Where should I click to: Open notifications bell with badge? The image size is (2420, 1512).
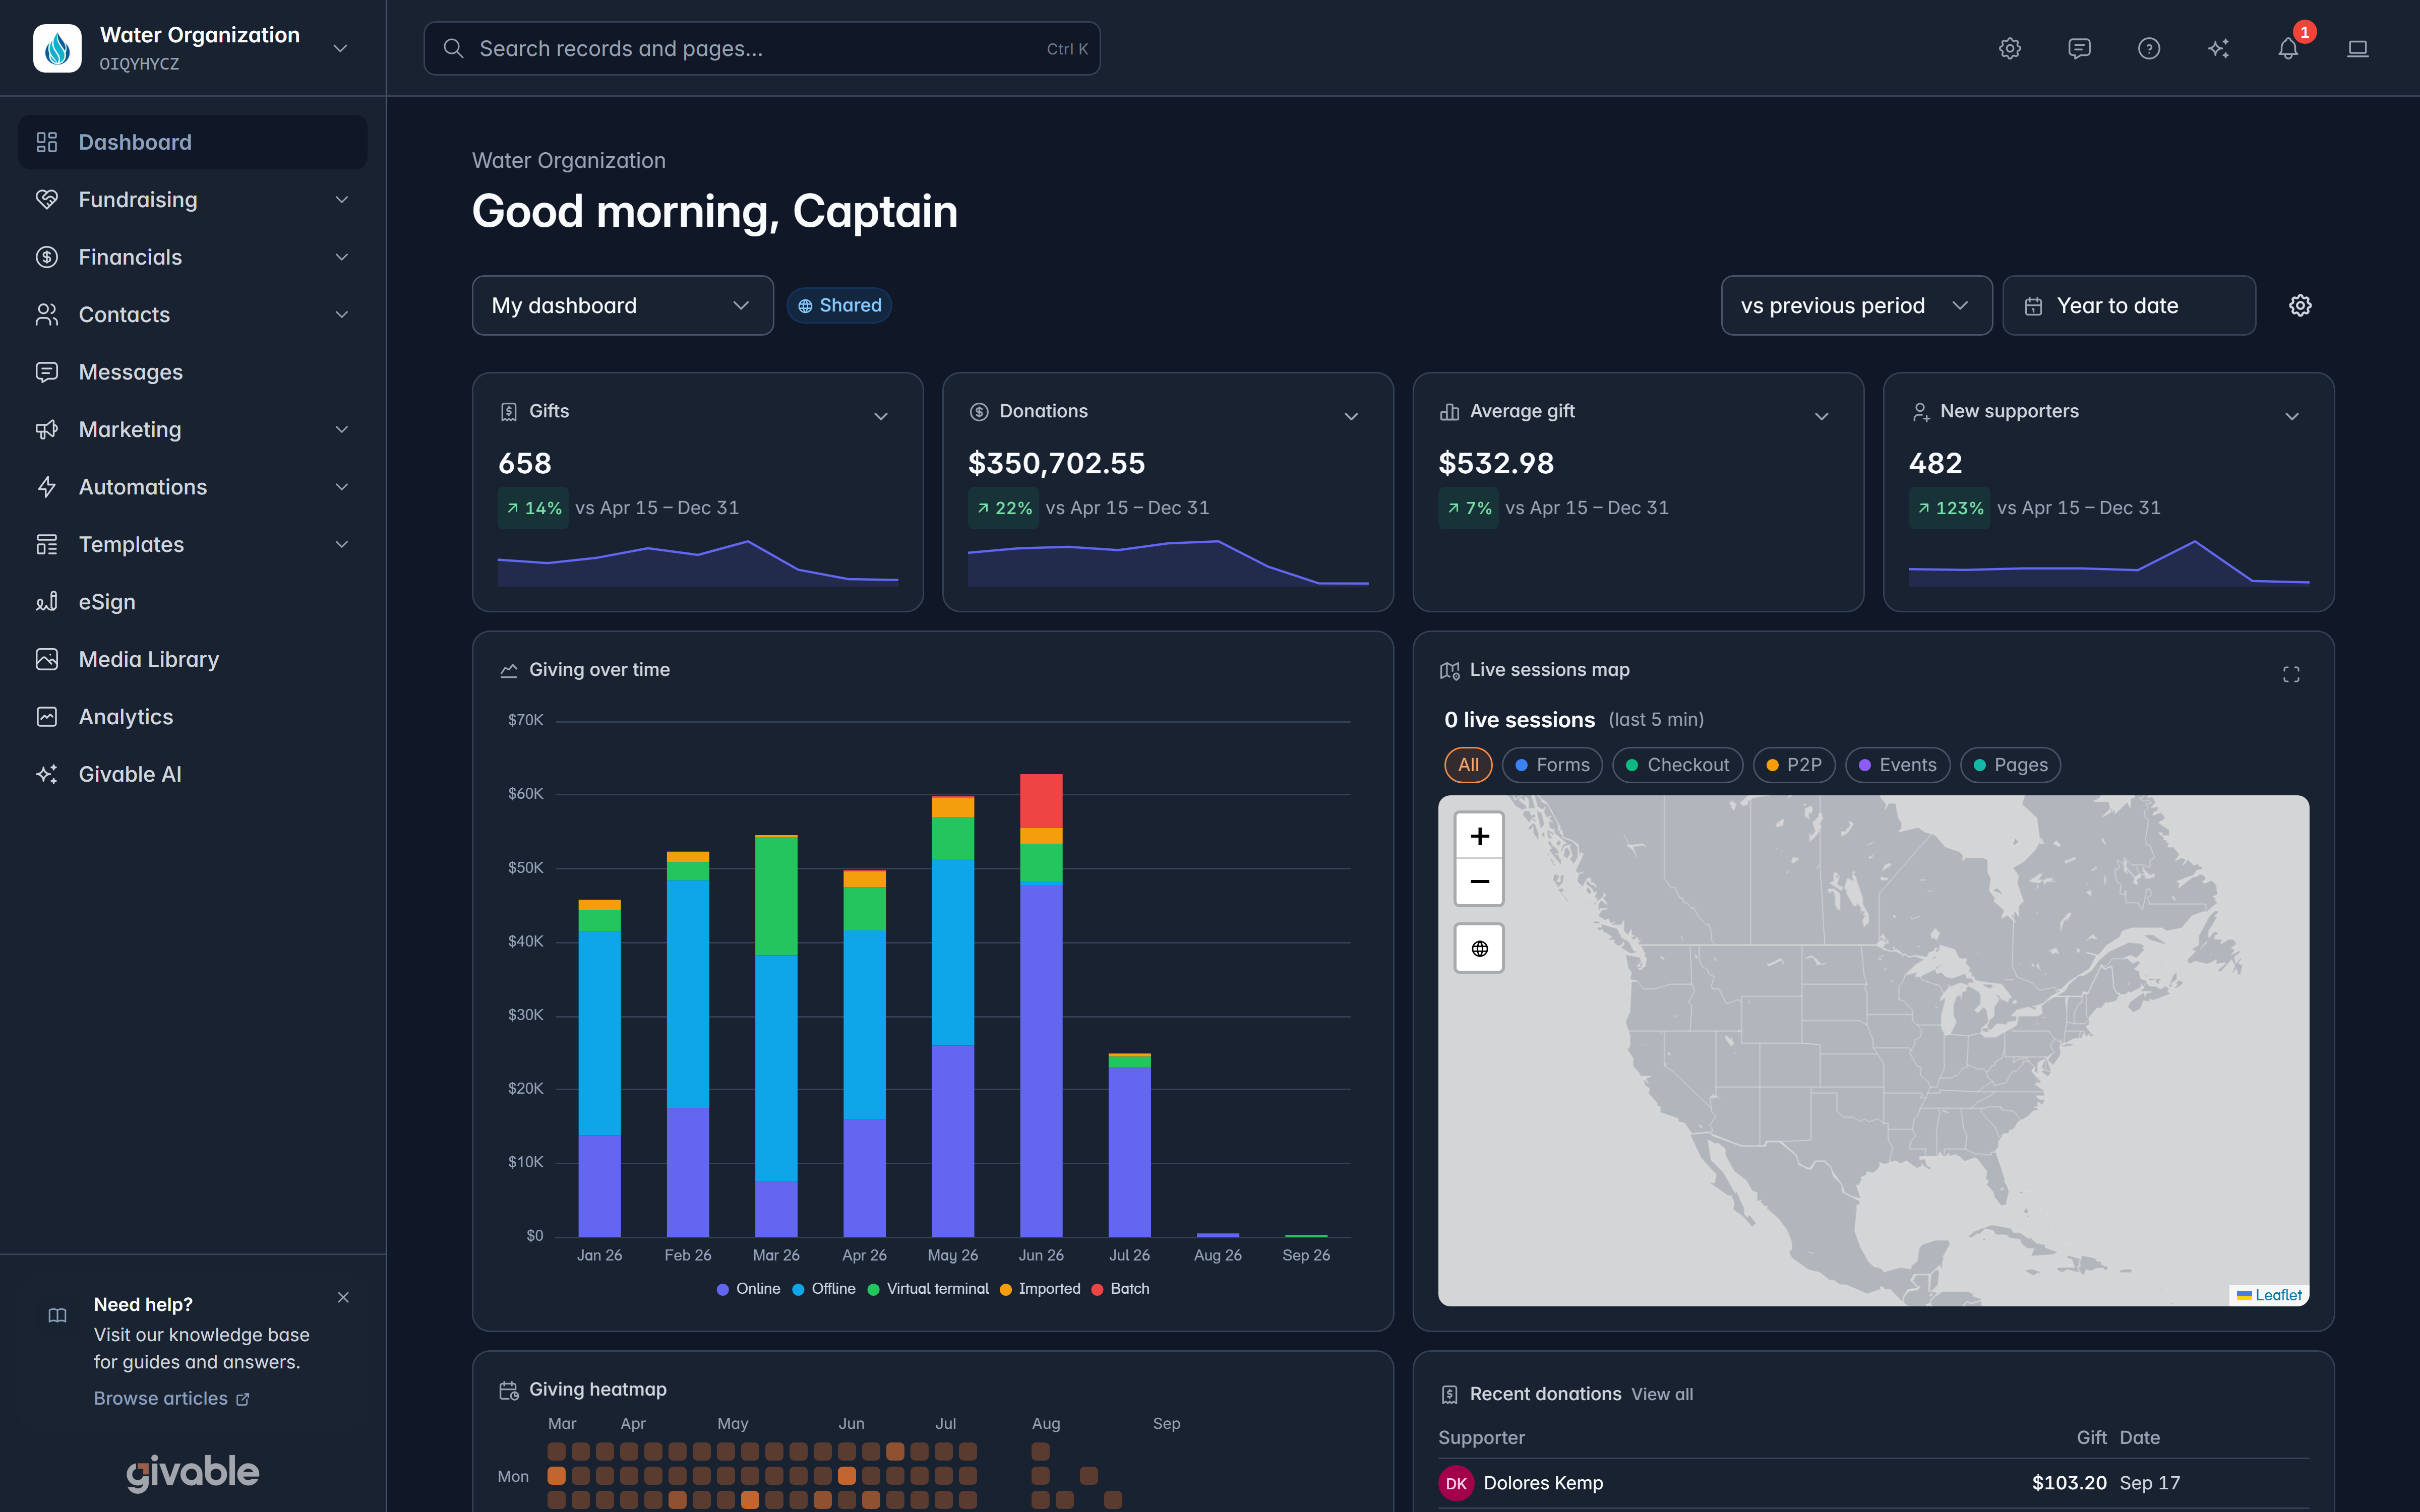point(2288,48)
